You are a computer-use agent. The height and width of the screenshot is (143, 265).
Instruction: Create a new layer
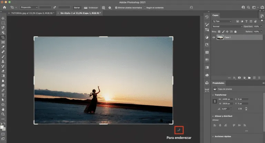[254, 78]
